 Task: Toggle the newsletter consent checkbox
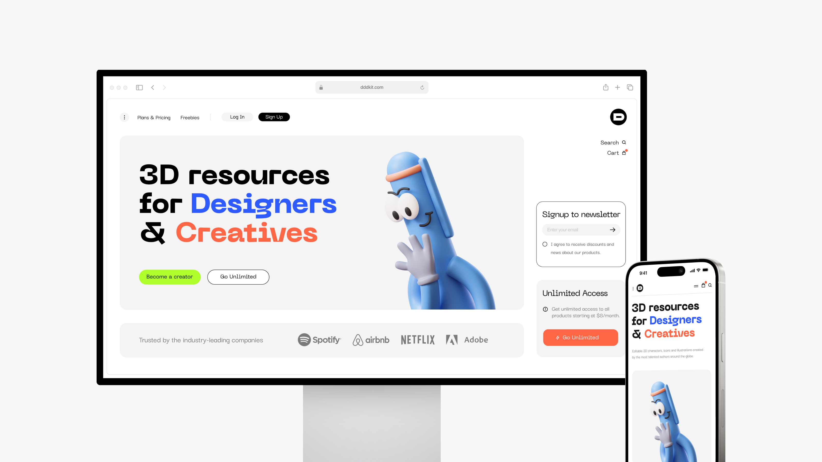click(545, 244)
